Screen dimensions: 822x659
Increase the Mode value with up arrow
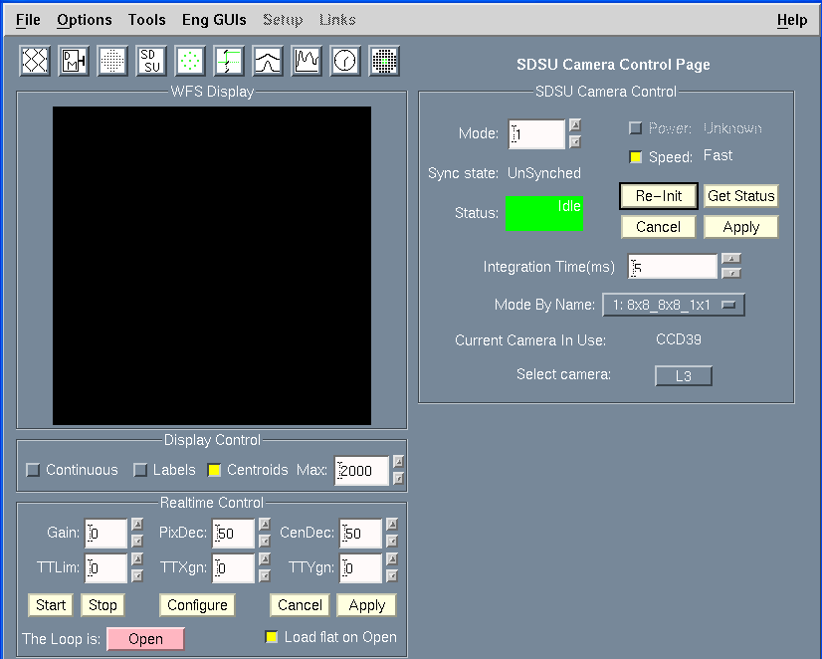(574, 125)
